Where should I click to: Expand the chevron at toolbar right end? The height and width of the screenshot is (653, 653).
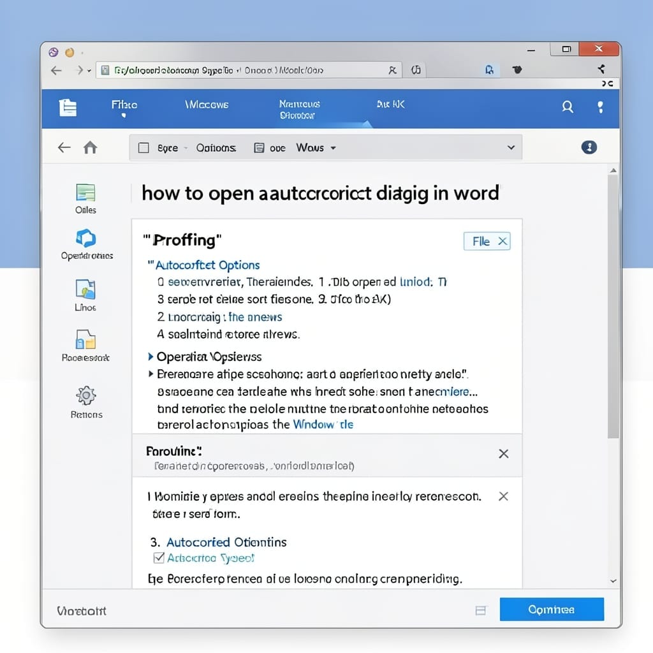tap(511, 147)
